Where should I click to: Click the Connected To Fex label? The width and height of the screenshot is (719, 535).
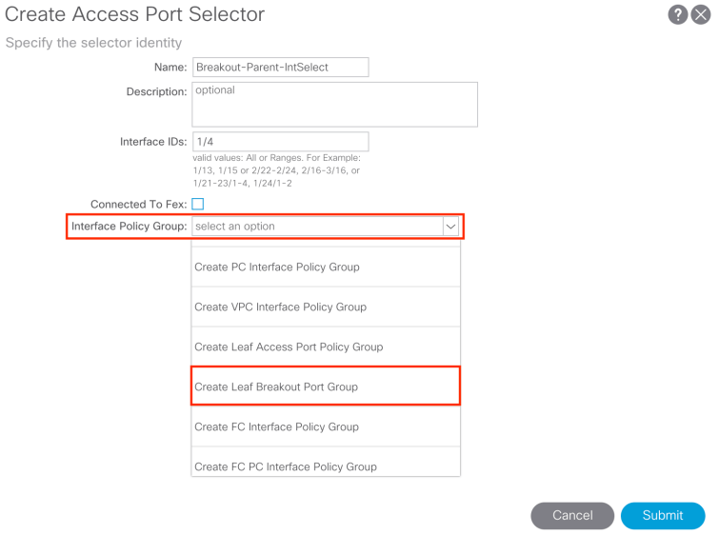[138, 204]
